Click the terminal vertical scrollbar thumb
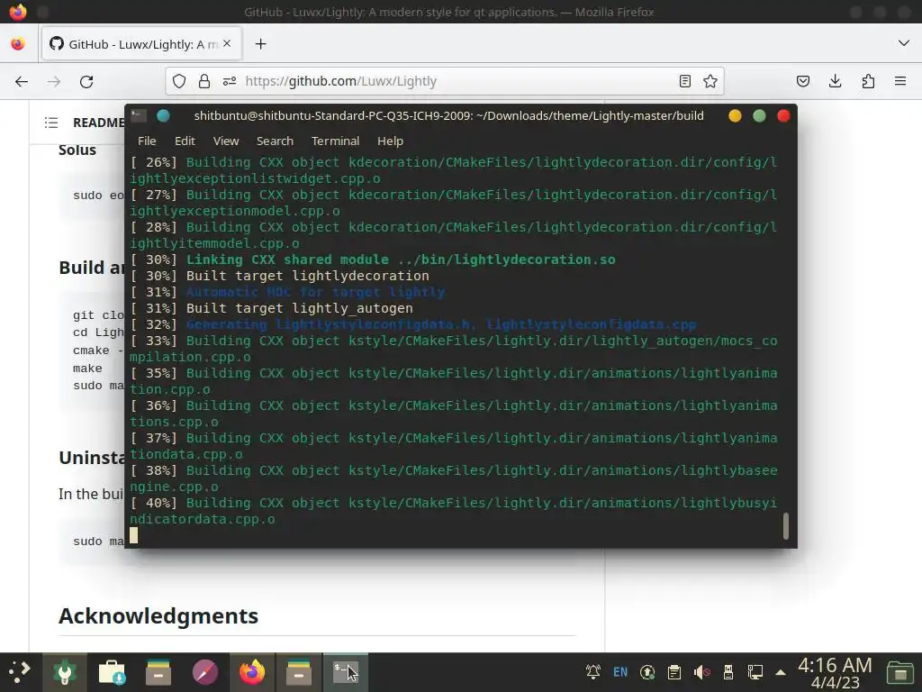The image size is (922, 692). (785, 525)
